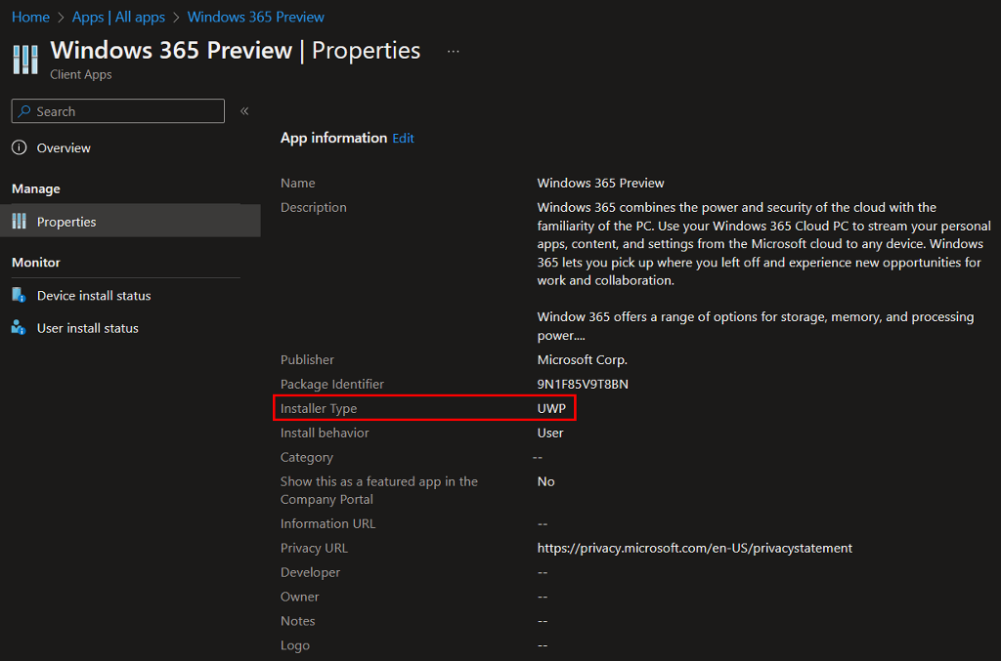The image size is (1001, 661).
Task: Select Properties in the Manage section
Action: (x=66, y=222)
